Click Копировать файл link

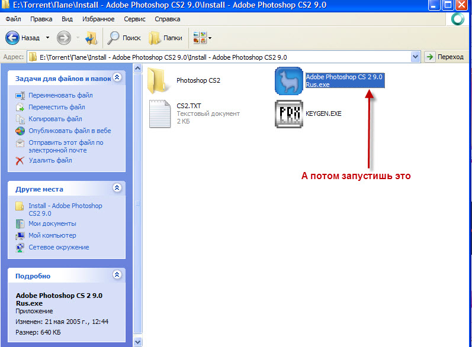[x=55, y=119]
